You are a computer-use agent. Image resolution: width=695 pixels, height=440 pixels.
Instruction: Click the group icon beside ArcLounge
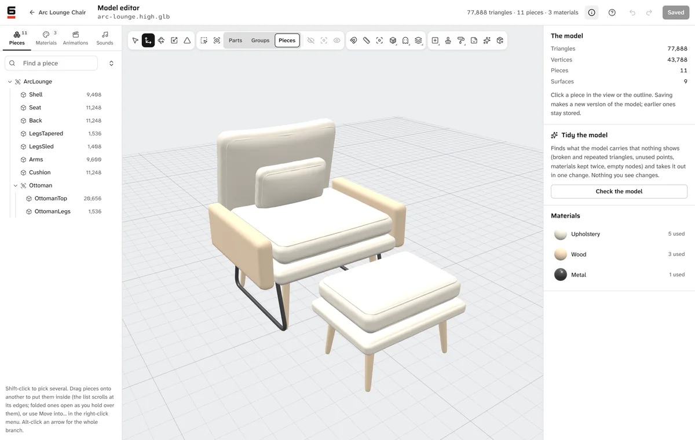tap(18, 82)
